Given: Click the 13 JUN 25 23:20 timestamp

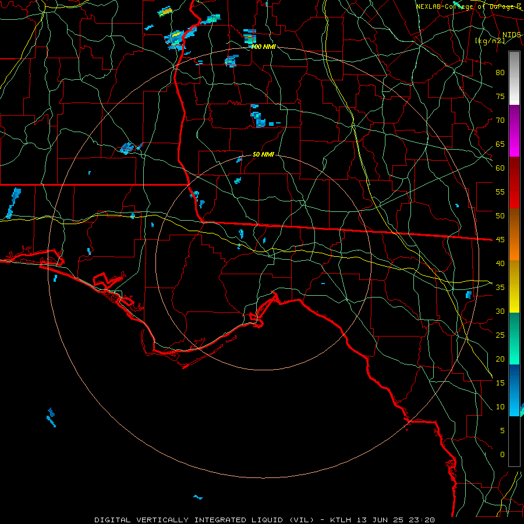Looking at the screenshot, I should 396,520.
